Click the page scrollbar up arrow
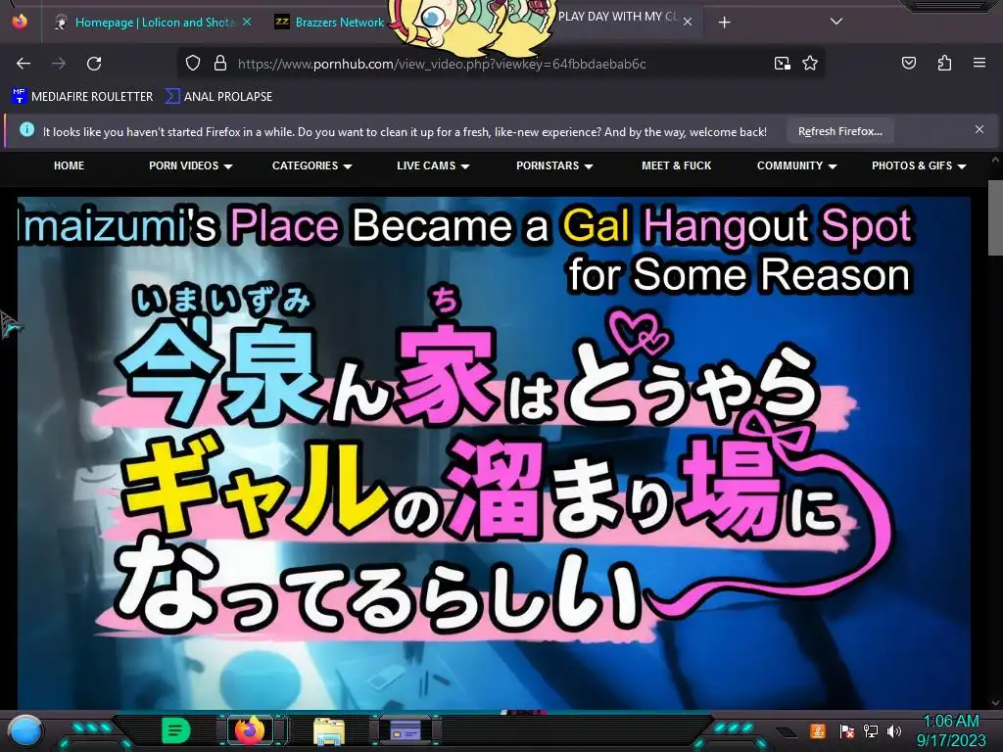This screenshot has height=752, width=1003. pyautogui.click(x=995, y=160)
